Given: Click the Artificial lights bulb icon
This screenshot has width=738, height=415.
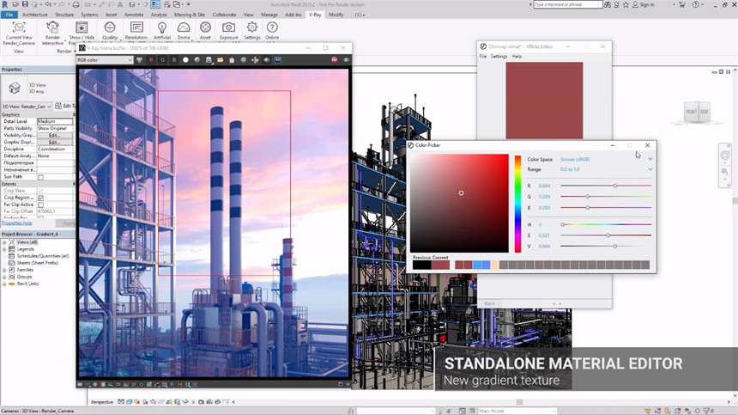Looking at the screenshot, I should coord(161,28).
